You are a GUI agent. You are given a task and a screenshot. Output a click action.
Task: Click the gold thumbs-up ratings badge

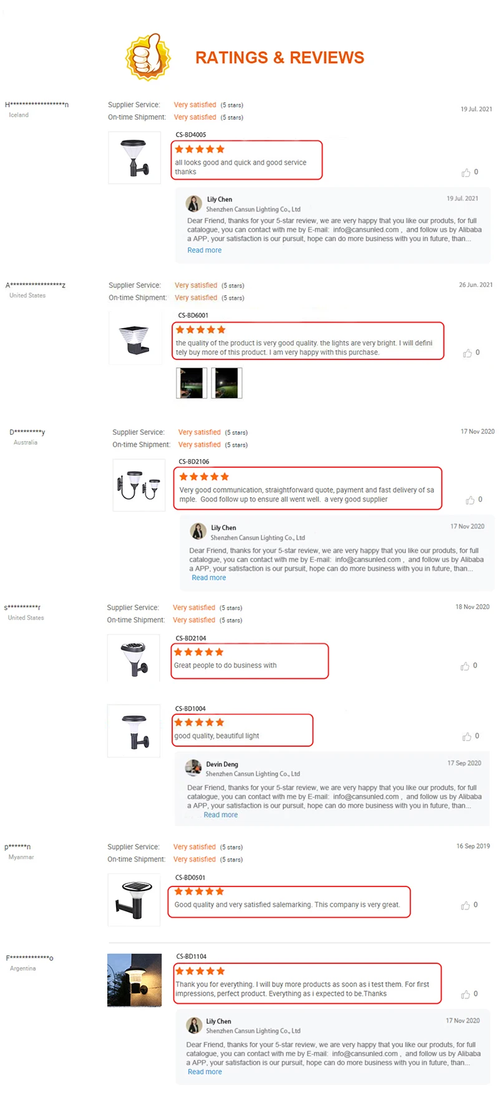coord(148,57)
